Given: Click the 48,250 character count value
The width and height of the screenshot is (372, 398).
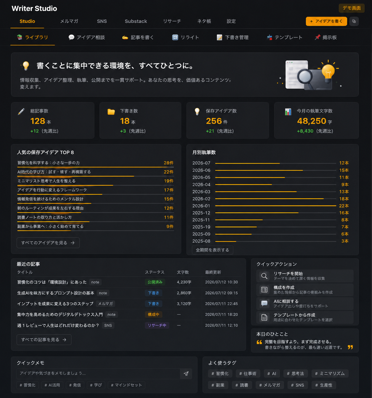Looking at the screenshot, I should [x=312, y=121].
